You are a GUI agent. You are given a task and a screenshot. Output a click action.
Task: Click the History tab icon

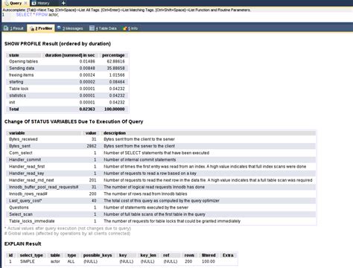click(x=34, y=3)
